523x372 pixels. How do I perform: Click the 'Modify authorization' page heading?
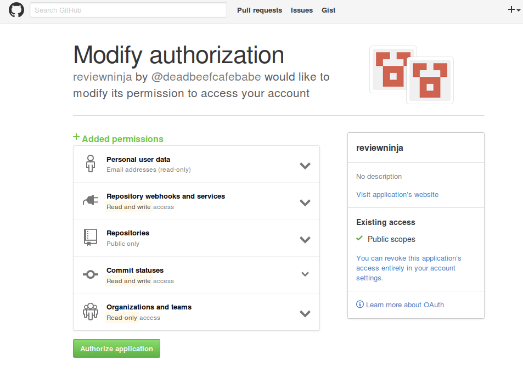point(178,55)
